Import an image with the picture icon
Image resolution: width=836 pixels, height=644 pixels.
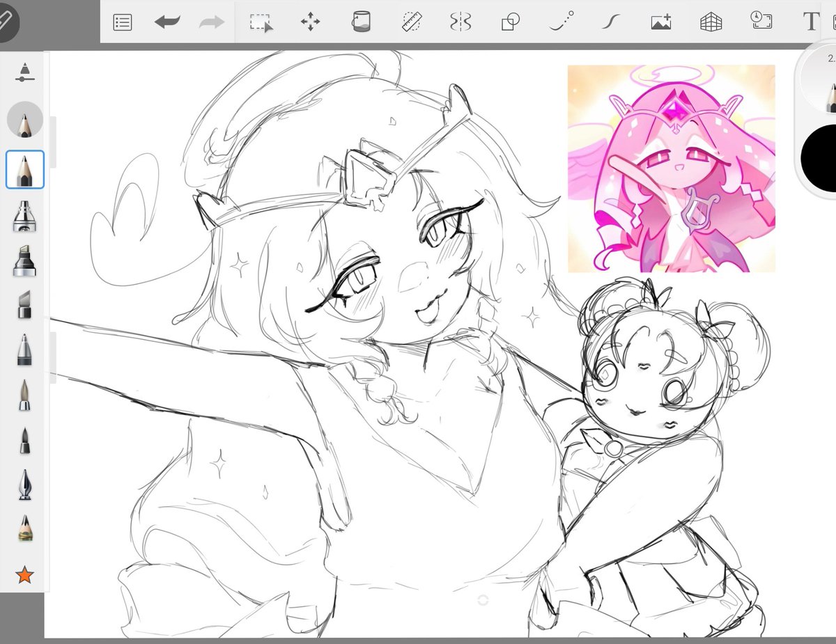(660, 22)
